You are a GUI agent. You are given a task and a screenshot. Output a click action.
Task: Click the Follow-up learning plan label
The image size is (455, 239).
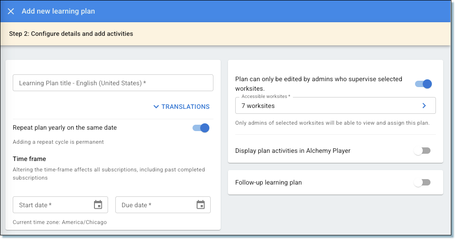coord(268,182)
